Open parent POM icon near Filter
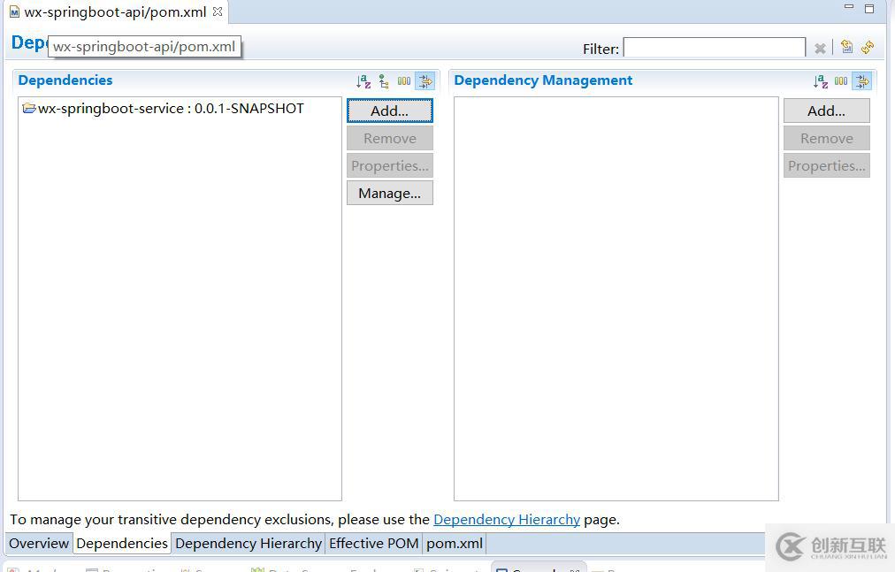 (x=847, y=47)
